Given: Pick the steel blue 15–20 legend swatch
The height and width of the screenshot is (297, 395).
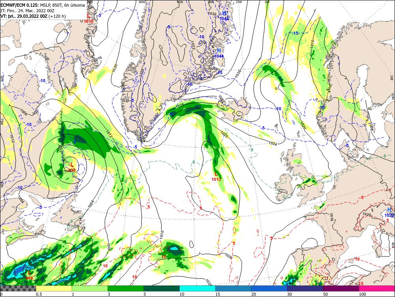Looking at the screenshot, I should coord(233,288).
